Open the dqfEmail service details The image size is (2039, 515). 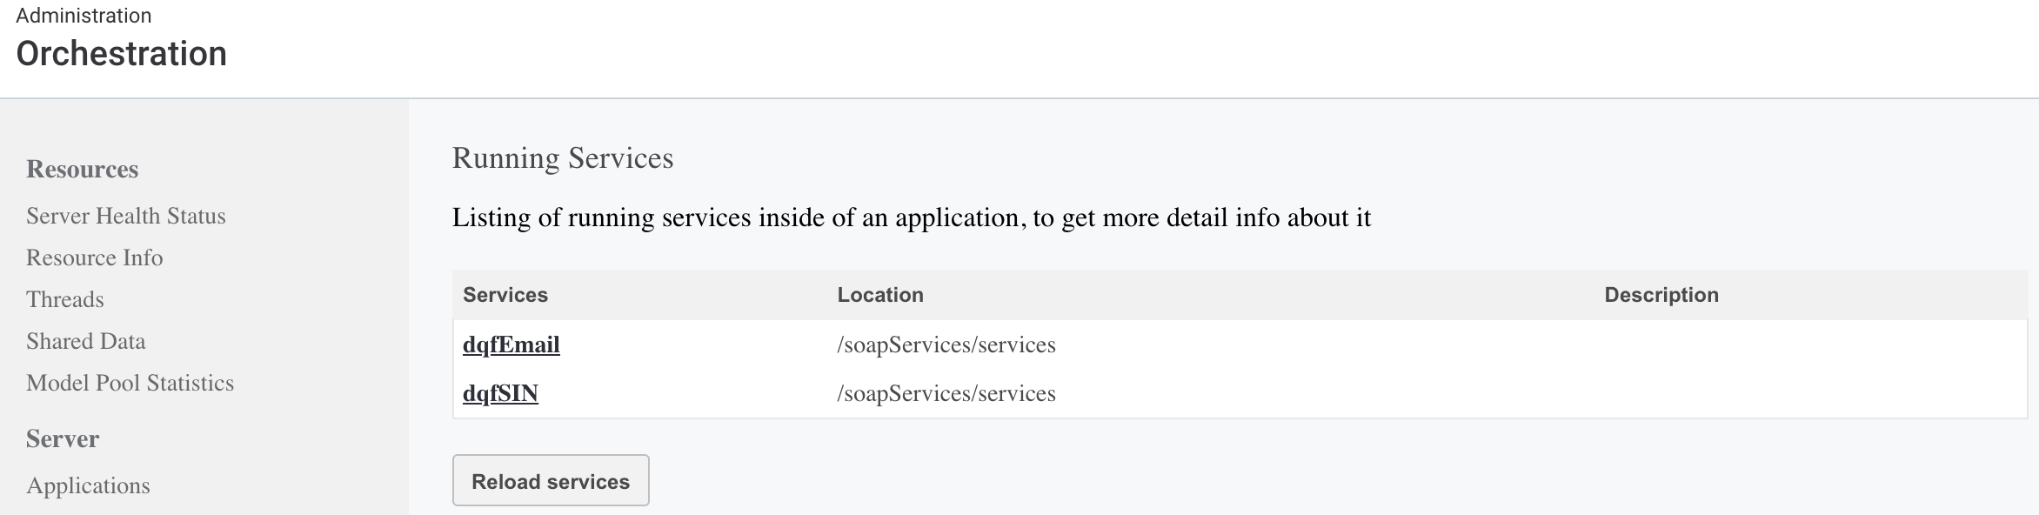[x=511, y=344]
